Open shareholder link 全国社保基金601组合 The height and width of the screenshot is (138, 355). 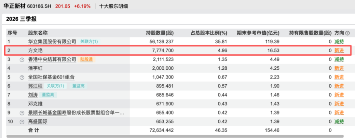(51, 77)
